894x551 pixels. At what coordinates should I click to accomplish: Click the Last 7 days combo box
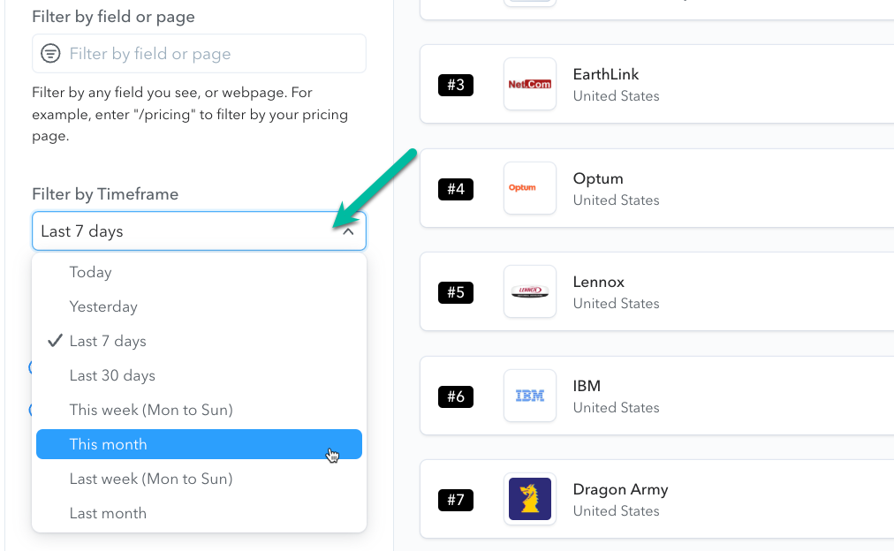[186, 231]
